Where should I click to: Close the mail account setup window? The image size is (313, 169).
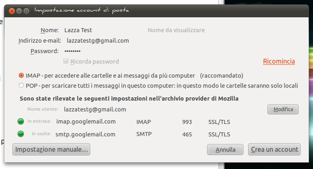coord(12,10)
